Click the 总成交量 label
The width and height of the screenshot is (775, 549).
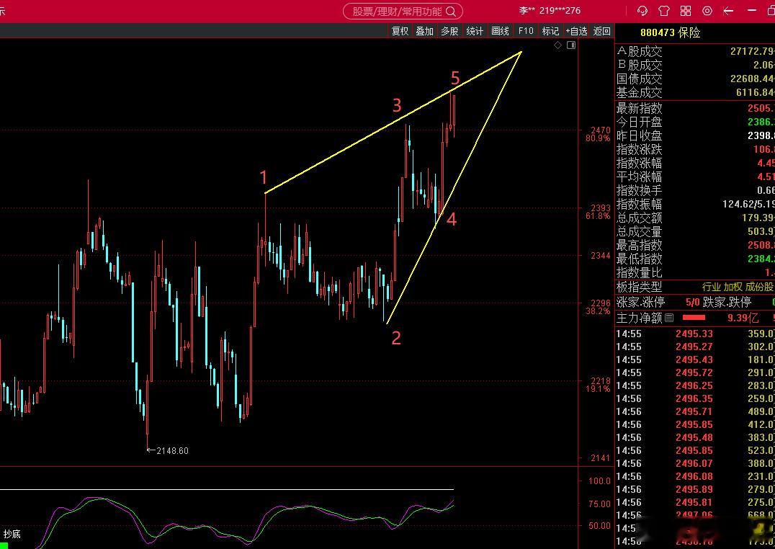(x=639, y=231)
